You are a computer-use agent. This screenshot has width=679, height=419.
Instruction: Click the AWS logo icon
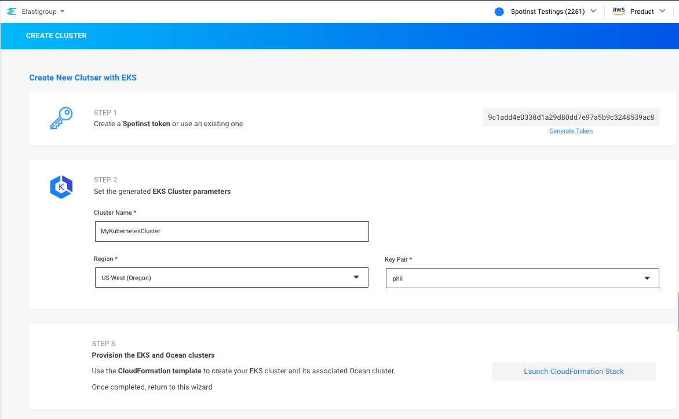tap(619, 12)
